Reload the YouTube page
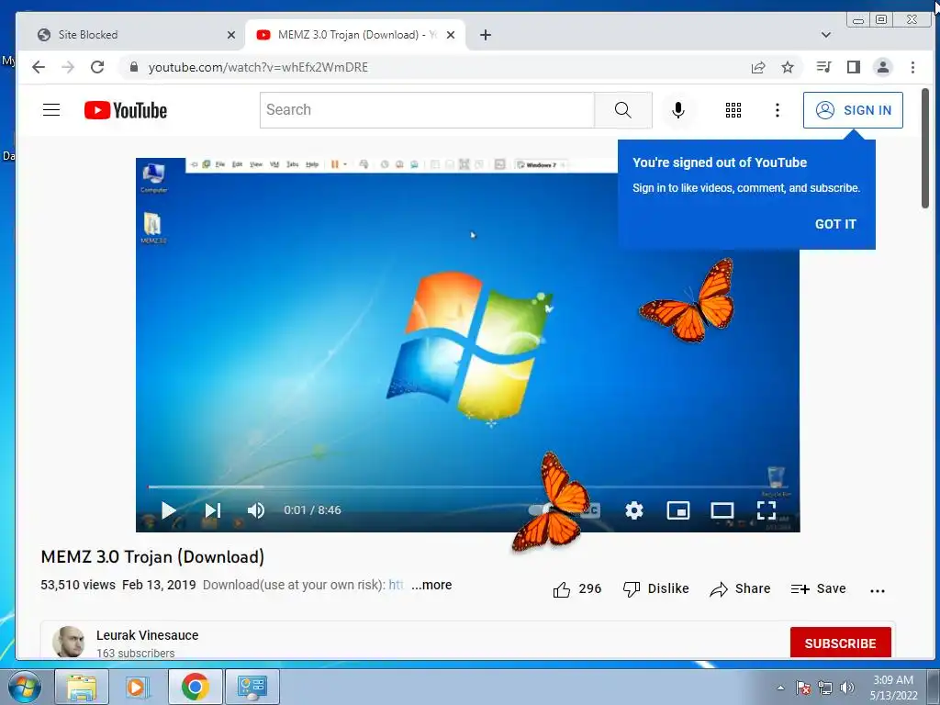Screen dimensions: 940x705 pos(97,67)
